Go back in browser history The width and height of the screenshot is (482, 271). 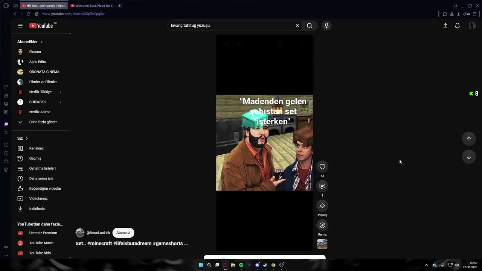click(x=15, y=14)
